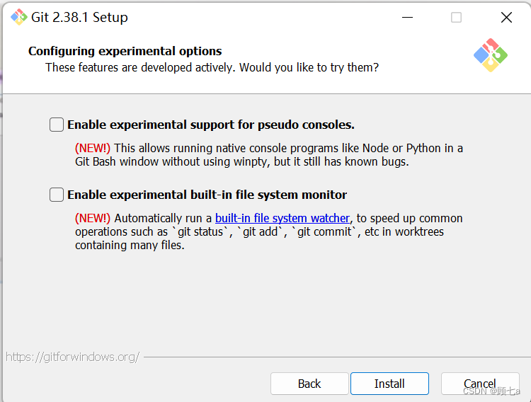The image size is (531, 402).
Task: Start installation with the Install button
Action: click(389, 384)
